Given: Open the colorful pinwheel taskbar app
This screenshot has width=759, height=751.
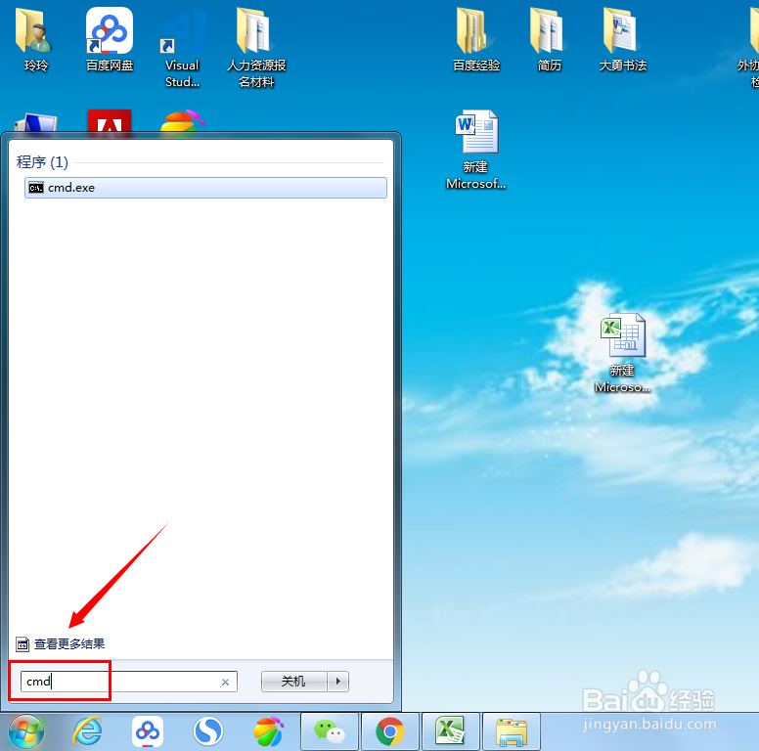Looking at the screenshot, I should (269, 731).
